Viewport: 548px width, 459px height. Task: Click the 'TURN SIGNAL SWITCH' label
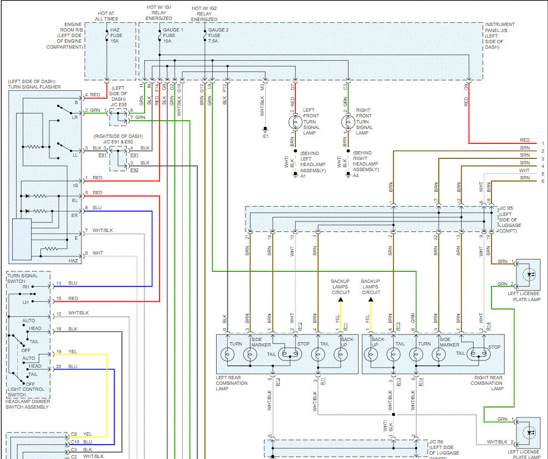[22, 279]
